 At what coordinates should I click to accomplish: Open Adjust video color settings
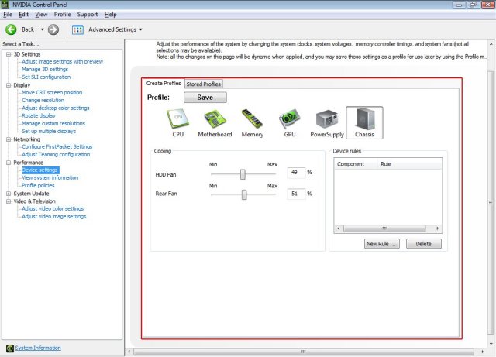click(x=53, y=208)
